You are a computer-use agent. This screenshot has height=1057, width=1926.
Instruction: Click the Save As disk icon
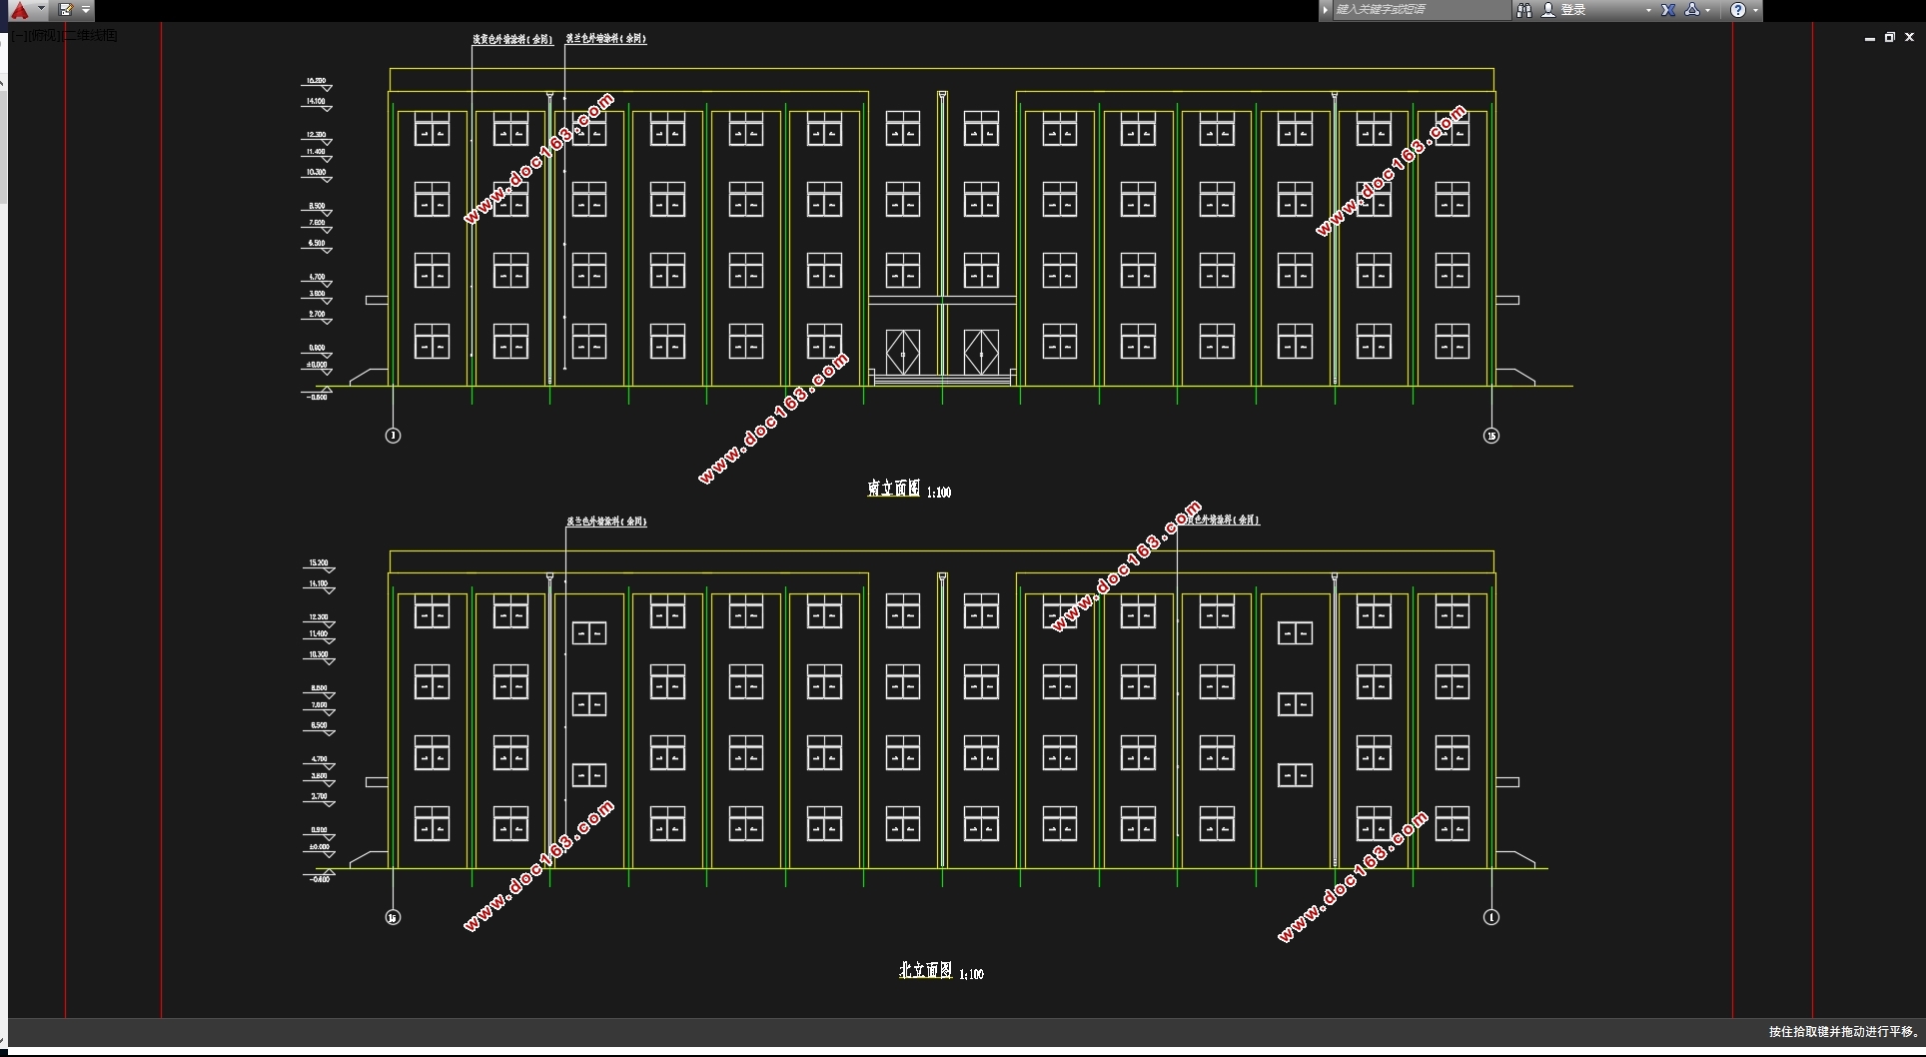[x=66, y=10]
